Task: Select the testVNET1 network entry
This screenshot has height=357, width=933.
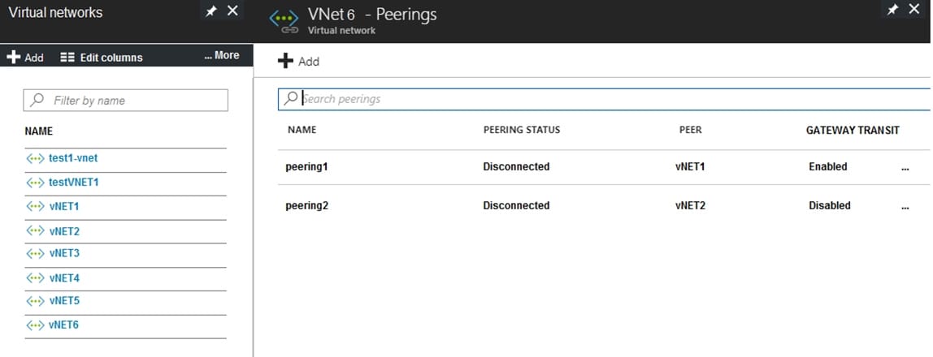Action: pyautogui.click(x=73, y=183)
